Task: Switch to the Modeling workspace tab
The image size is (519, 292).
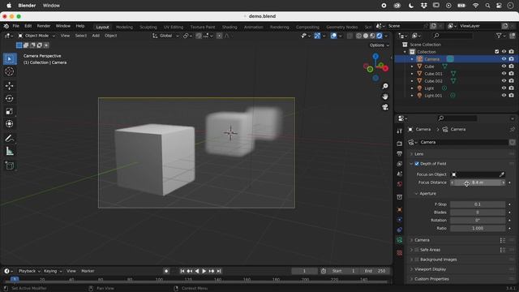Action: (x=124, y=27)
